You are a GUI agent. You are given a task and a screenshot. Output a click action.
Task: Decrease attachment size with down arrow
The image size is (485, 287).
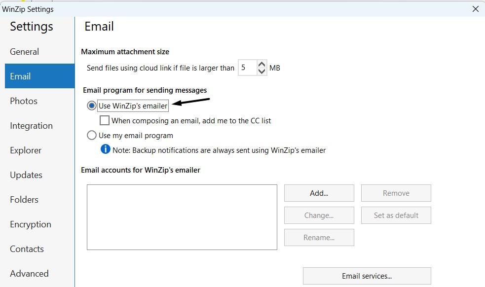262,72
